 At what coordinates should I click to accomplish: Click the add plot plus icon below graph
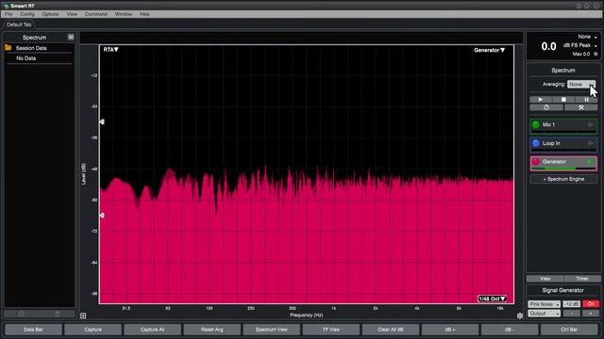[83, 315]
